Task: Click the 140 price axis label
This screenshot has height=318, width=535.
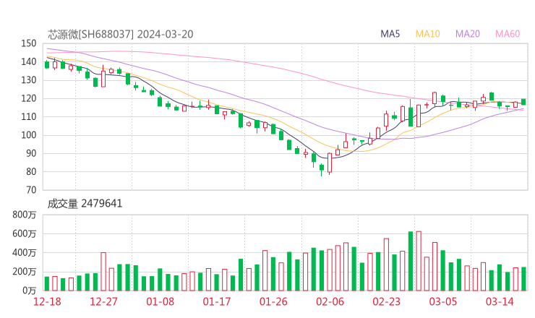Action: 29,61
